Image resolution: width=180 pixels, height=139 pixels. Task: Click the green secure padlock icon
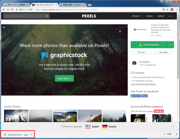[x=16, y=9]
